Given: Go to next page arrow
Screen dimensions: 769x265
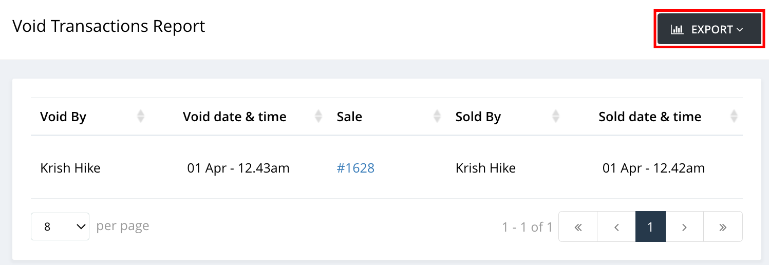Looking at the screenshot, I should pos(684,226).
